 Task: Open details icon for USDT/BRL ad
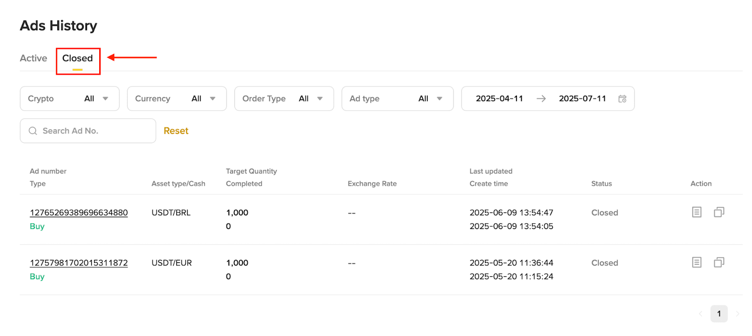click(697, 212)
